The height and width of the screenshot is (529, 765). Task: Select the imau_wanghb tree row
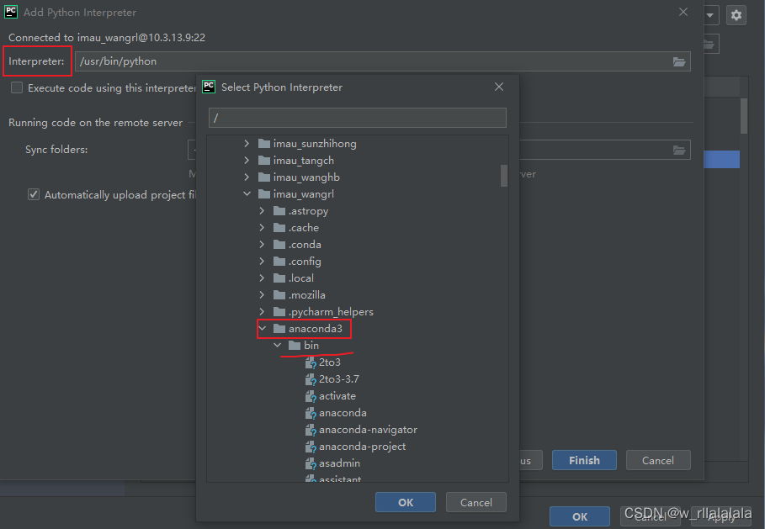point(357,177)
